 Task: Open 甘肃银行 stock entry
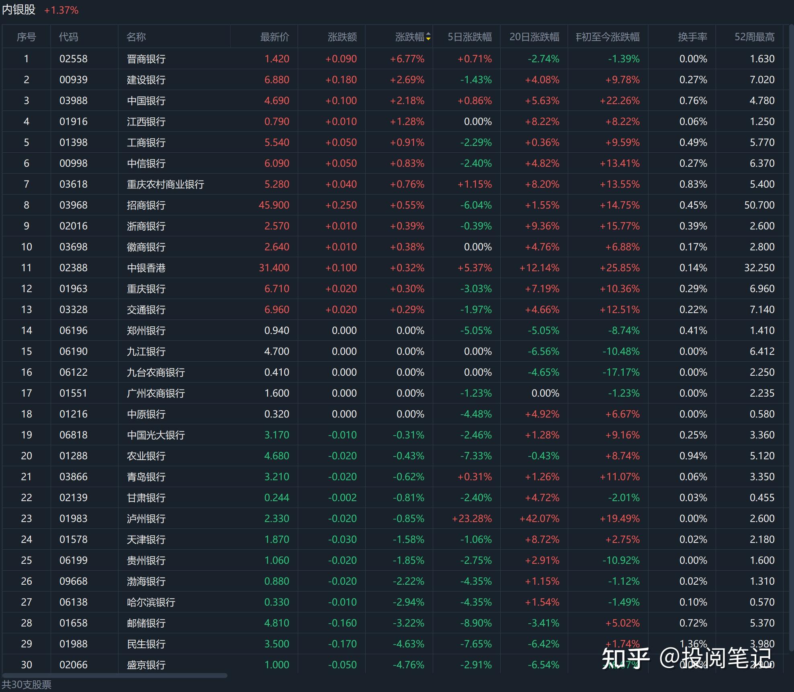pos(146,498)
